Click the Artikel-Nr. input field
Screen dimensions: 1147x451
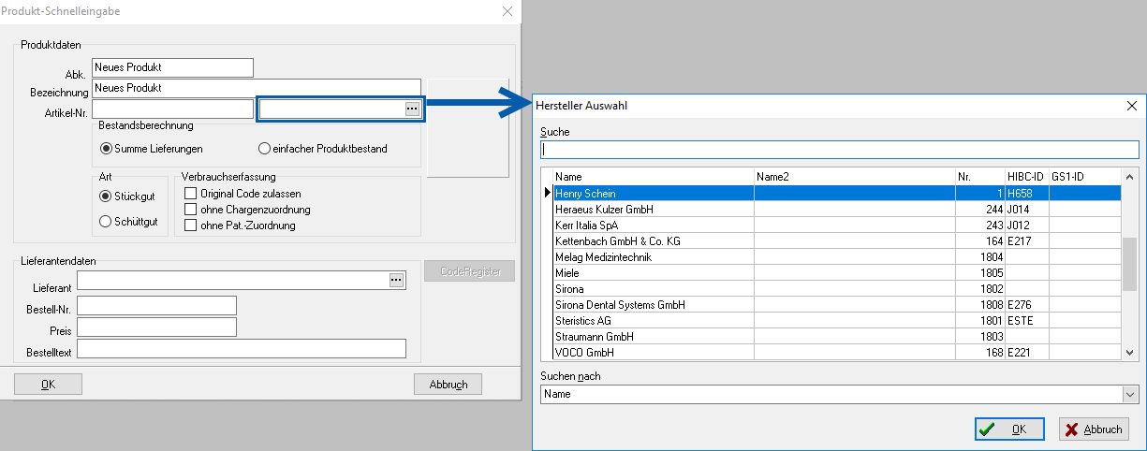(173, 109)
